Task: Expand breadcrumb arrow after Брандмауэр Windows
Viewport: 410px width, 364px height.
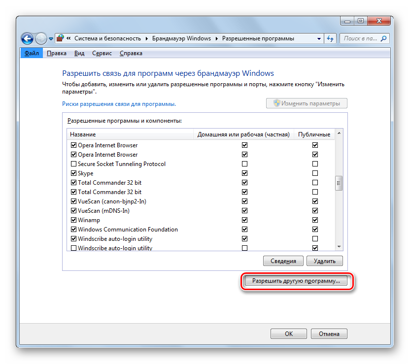Action: pyautogui.click(x=216, y=38)
